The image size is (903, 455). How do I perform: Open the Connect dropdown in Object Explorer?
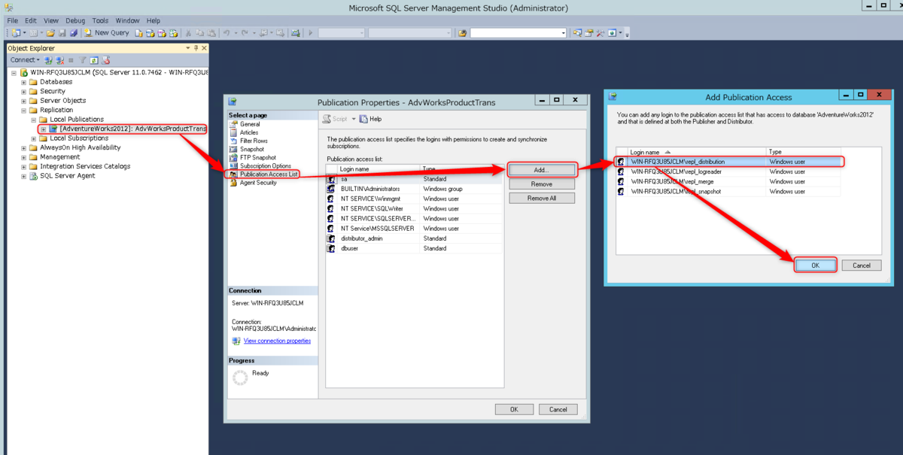pyautogui.click(x=25, y=60)
